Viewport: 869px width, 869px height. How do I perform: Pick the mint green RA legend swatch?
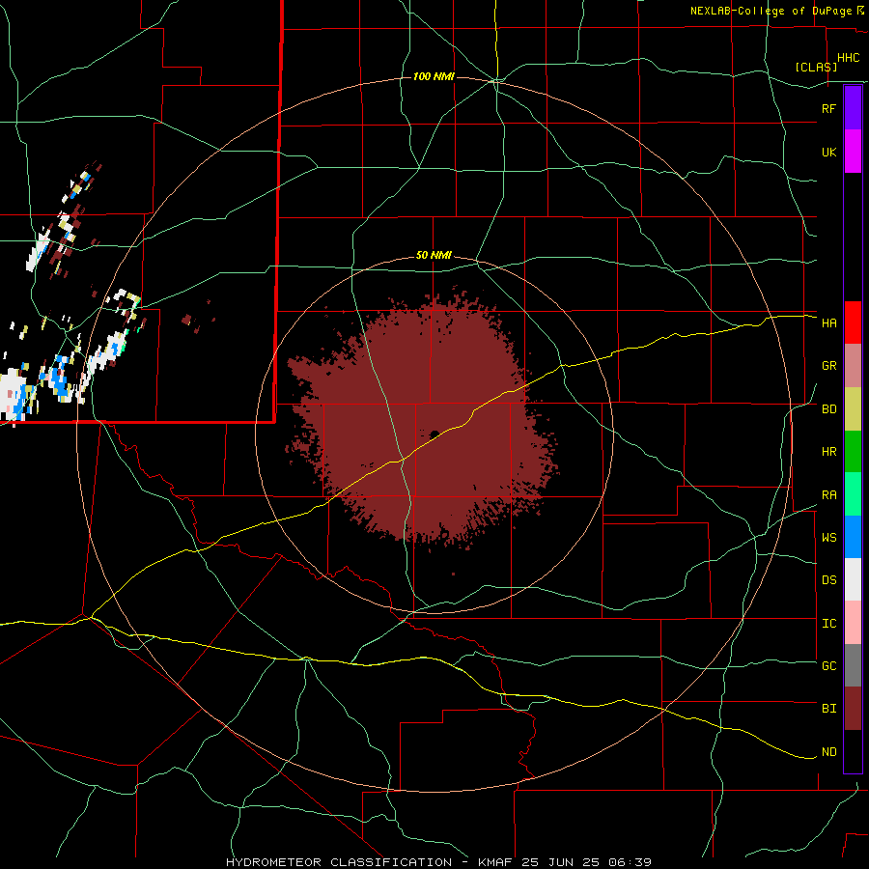click(x=853, y=494)
